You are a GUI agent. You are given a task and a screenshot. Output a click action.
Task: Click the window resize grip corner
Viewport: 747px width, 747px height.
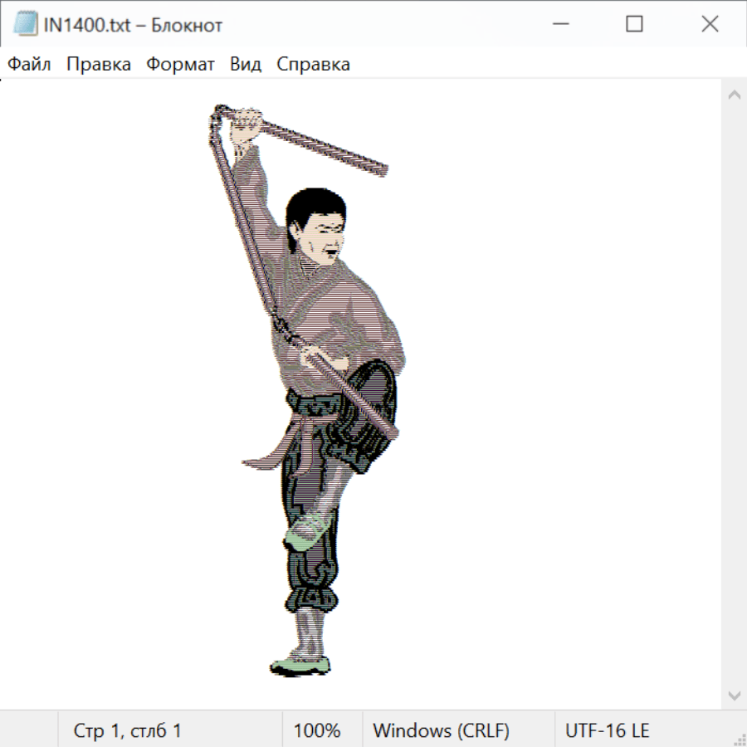coord(740,740)
